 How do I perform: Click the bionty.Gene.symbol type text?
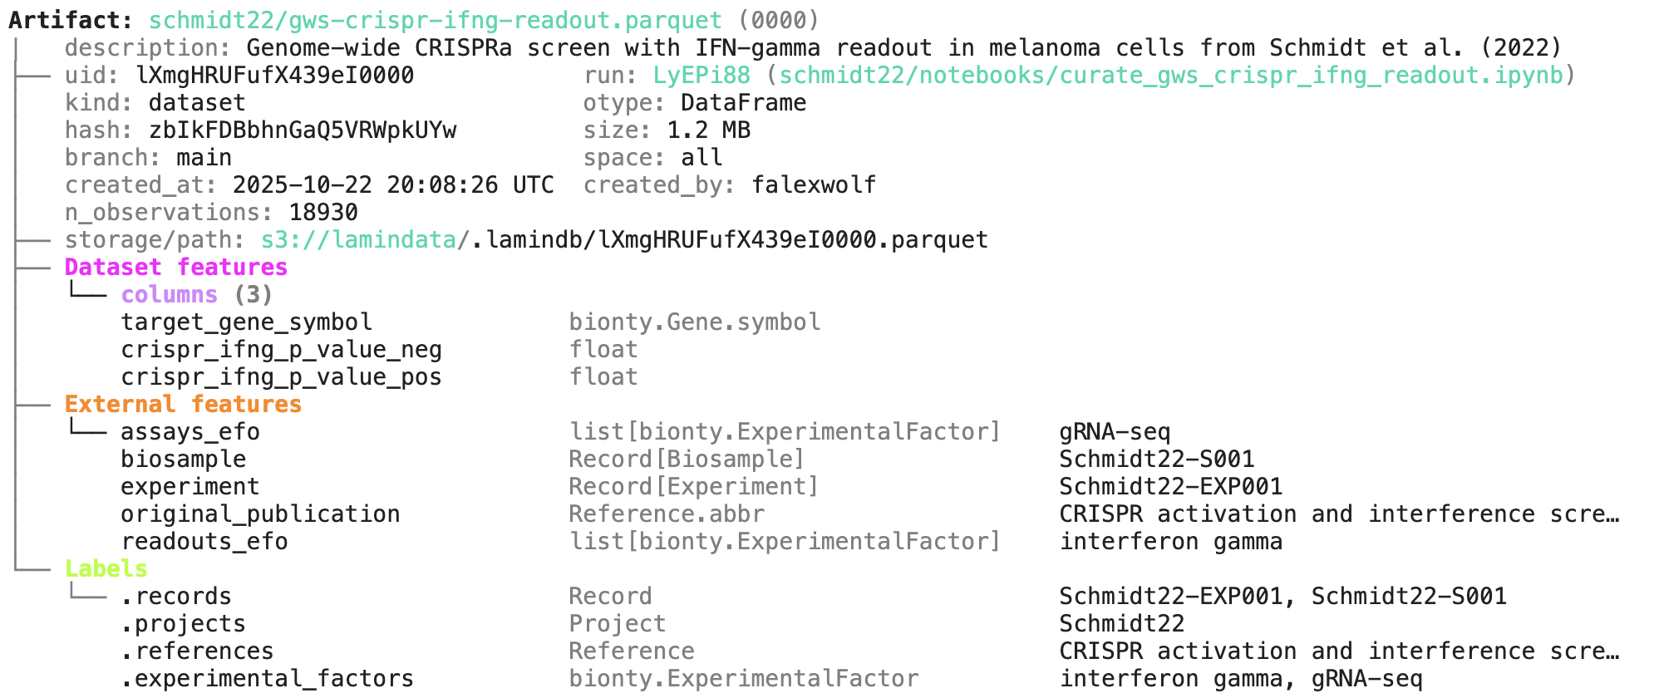695,322
